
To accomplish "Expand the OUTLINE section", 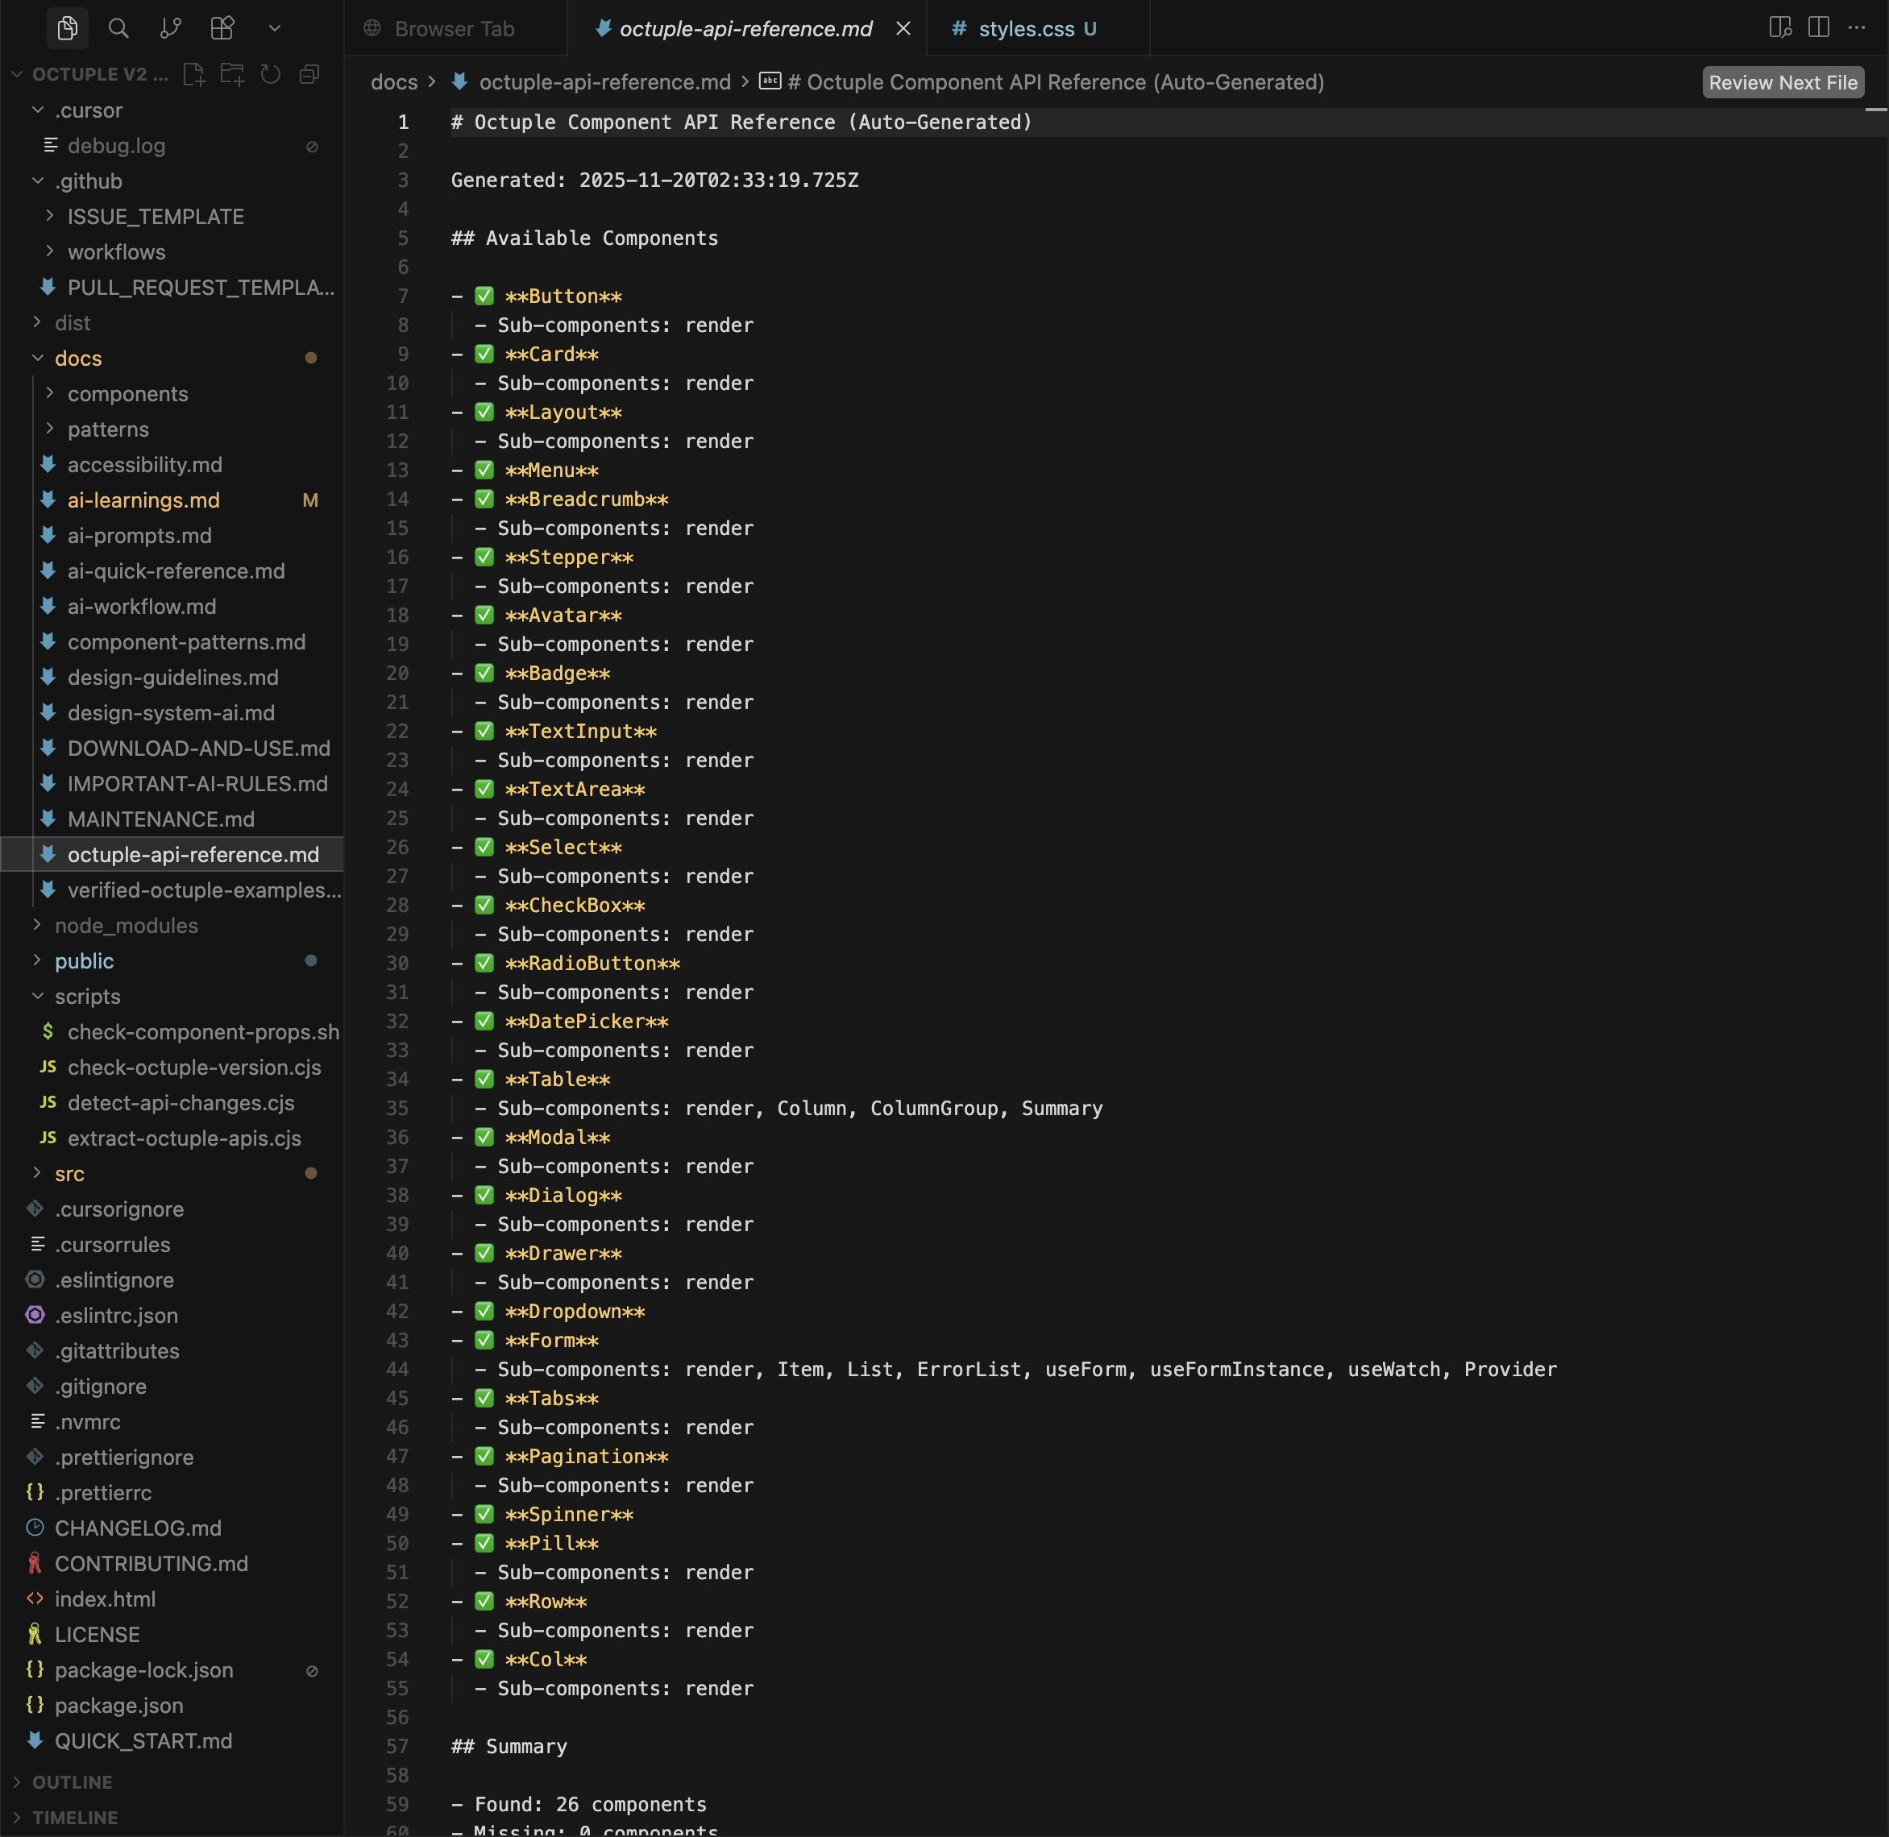I will 73,1781.
